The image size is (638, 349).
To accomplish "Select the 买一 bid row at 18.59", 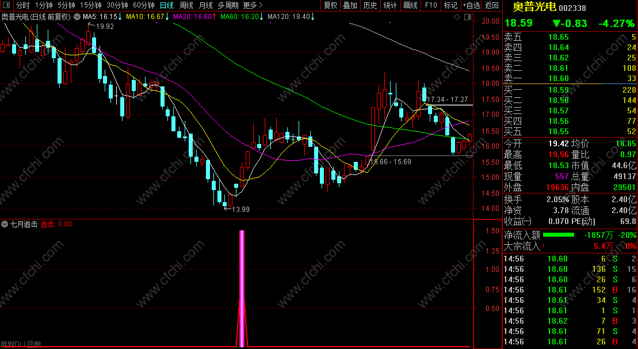I will pyautogui.click(x=570, y=90).
